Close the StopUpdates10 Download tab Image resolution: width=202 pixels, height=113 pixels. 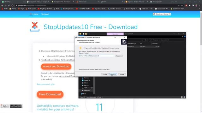click(73, 2)
